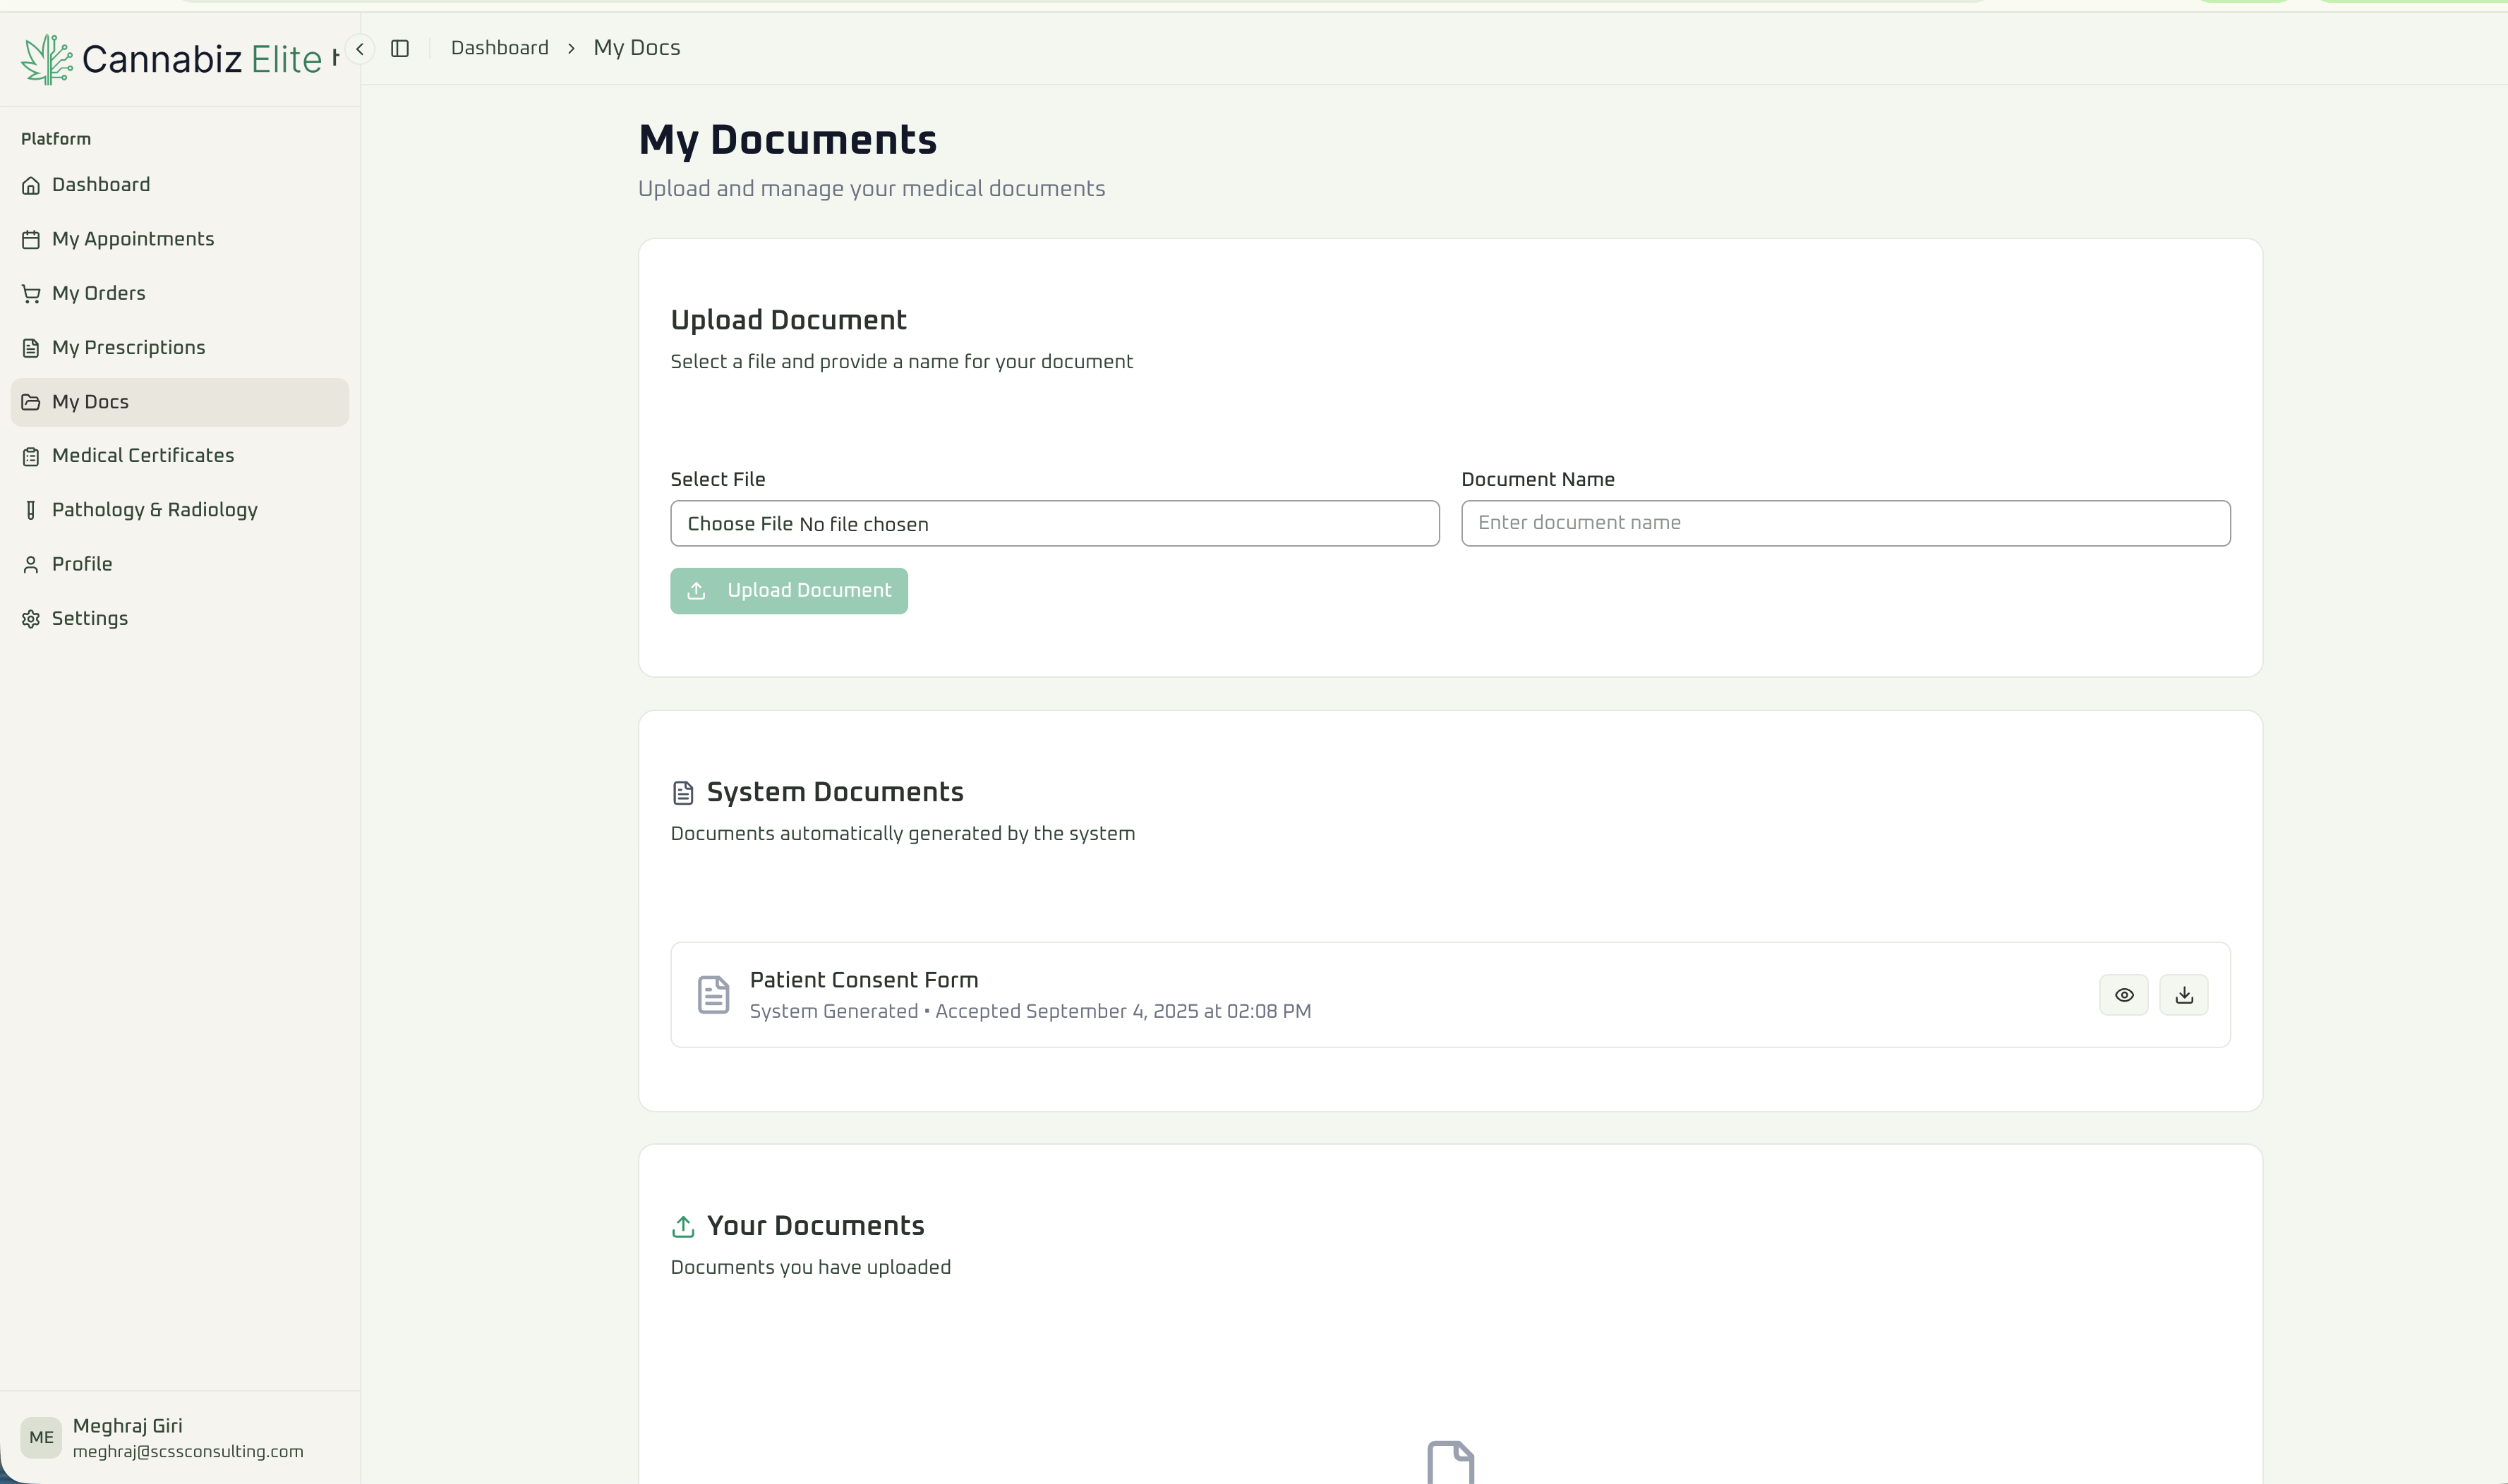Collapse the sidebar using the left chevron
This screenshot has width=2508, height=1484.
tap(359, 48)
